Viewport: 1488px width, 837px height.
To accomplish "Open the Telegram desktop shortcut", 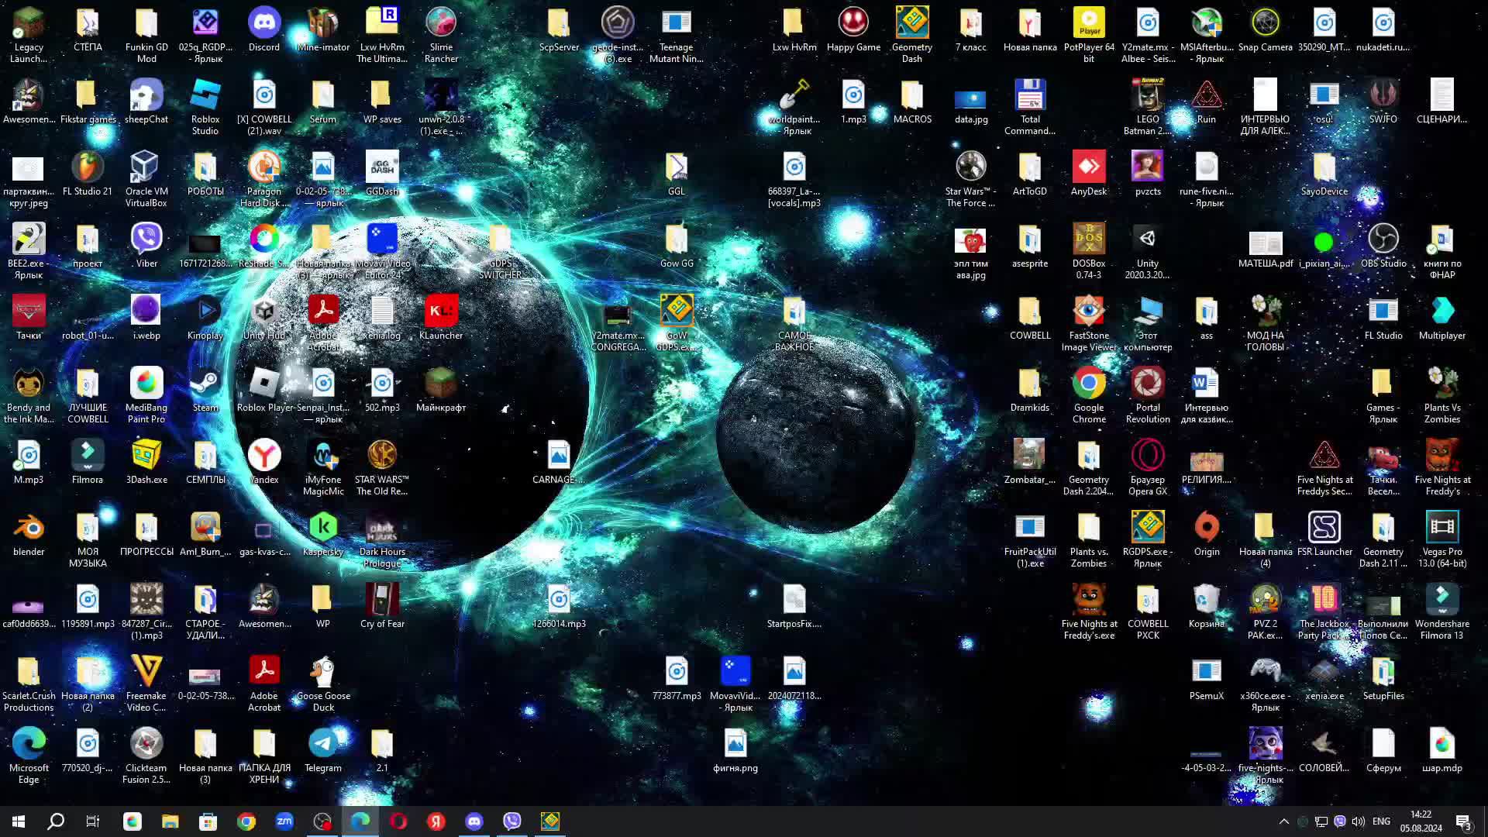I will coord(322,745).
